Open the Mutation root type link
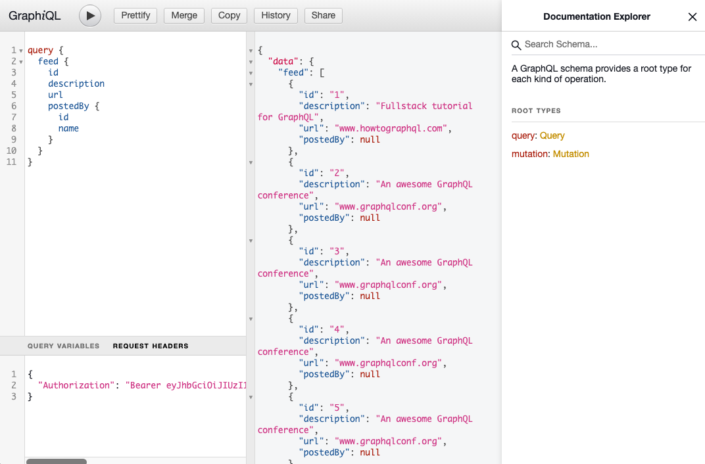Image resolution: width=705 pixels, height=464 pixels. coord(571,154)
